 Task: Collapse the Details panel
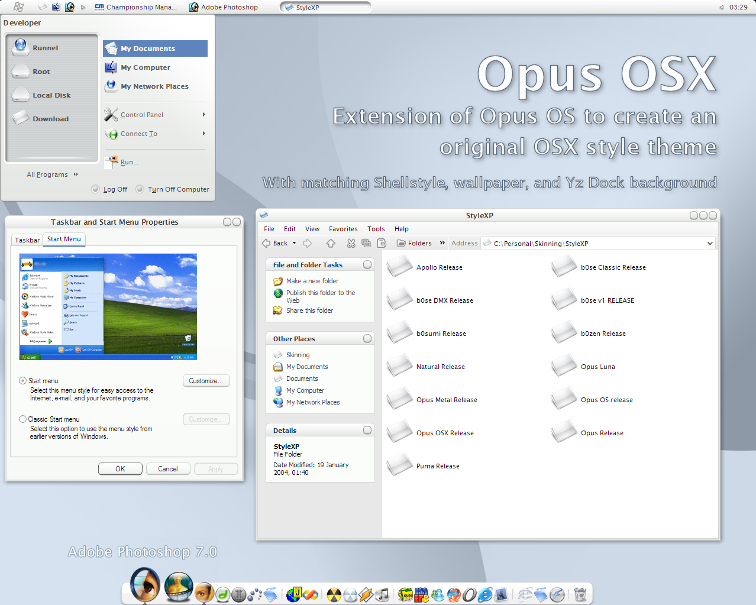(367, 431)
